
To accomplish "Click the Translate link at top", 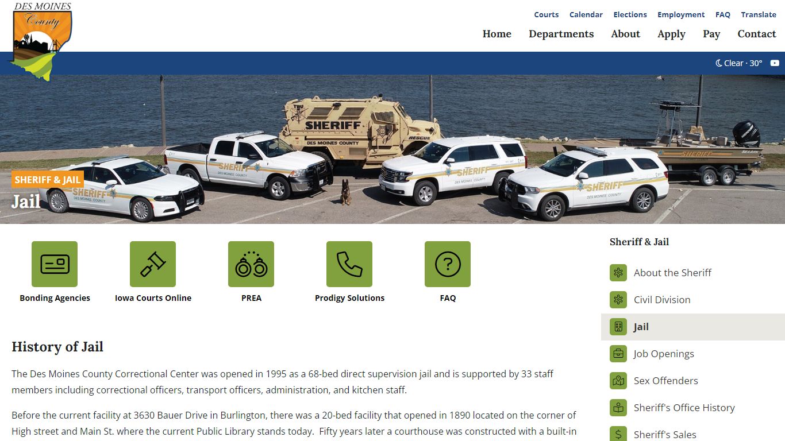I will click(x=759, y=15).
